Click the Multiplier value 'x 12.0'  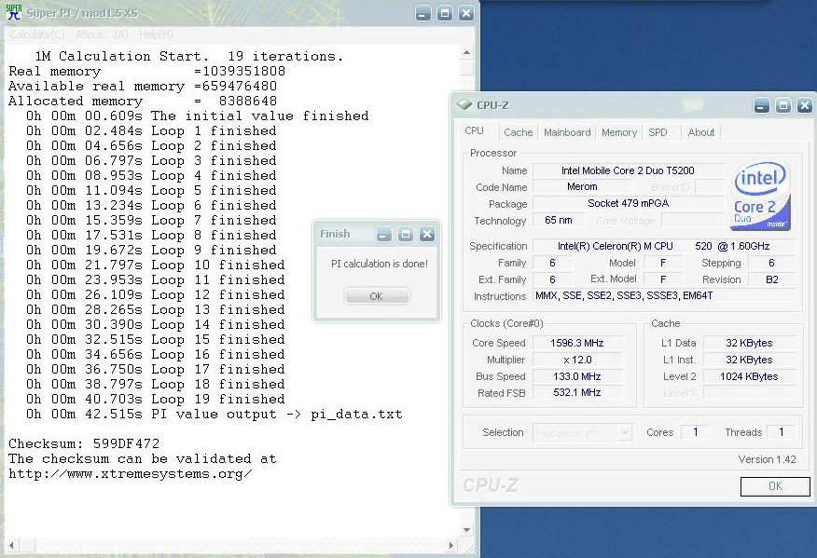tap(576, 360)
